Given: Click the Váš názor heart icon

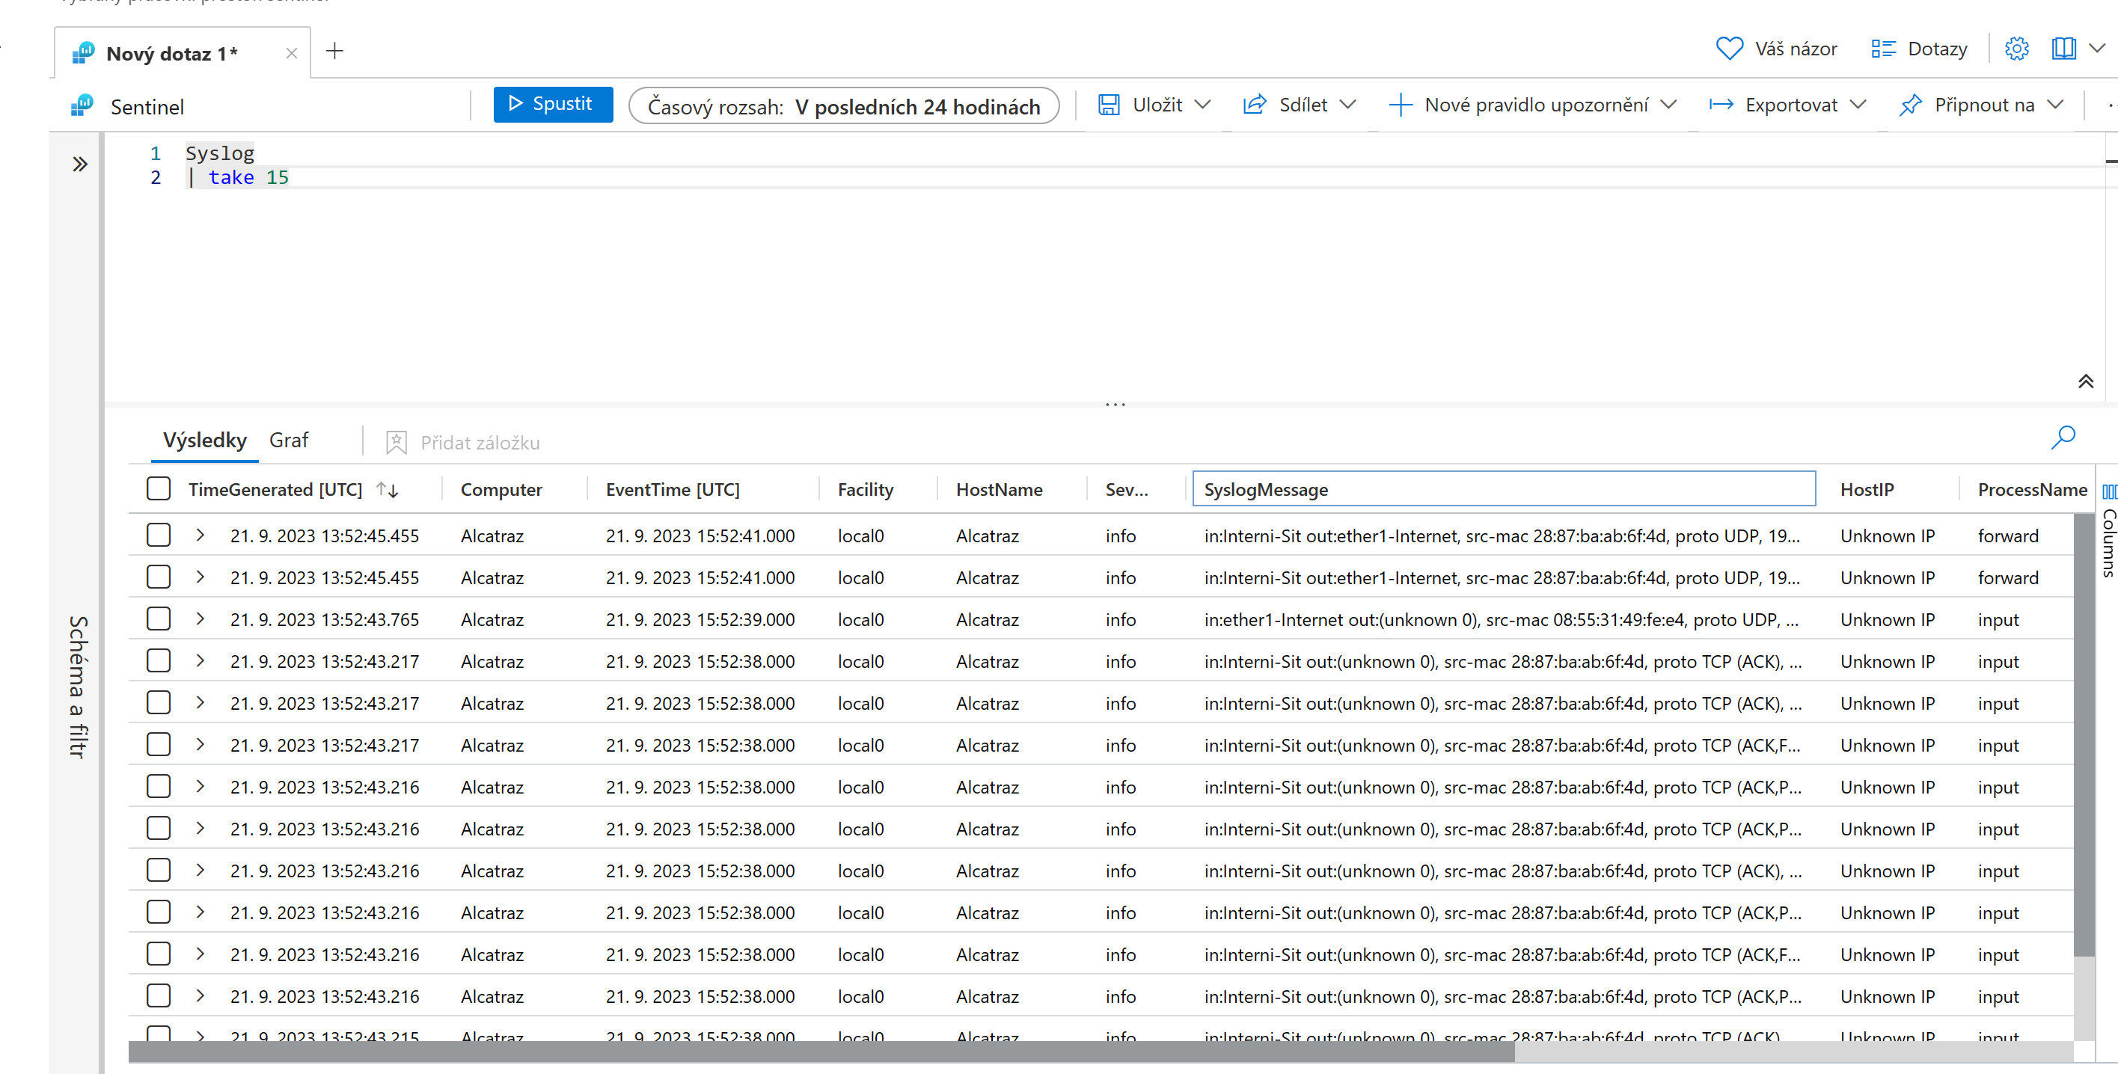Looking at the screenshot, I should click(x=1728, y=48).
